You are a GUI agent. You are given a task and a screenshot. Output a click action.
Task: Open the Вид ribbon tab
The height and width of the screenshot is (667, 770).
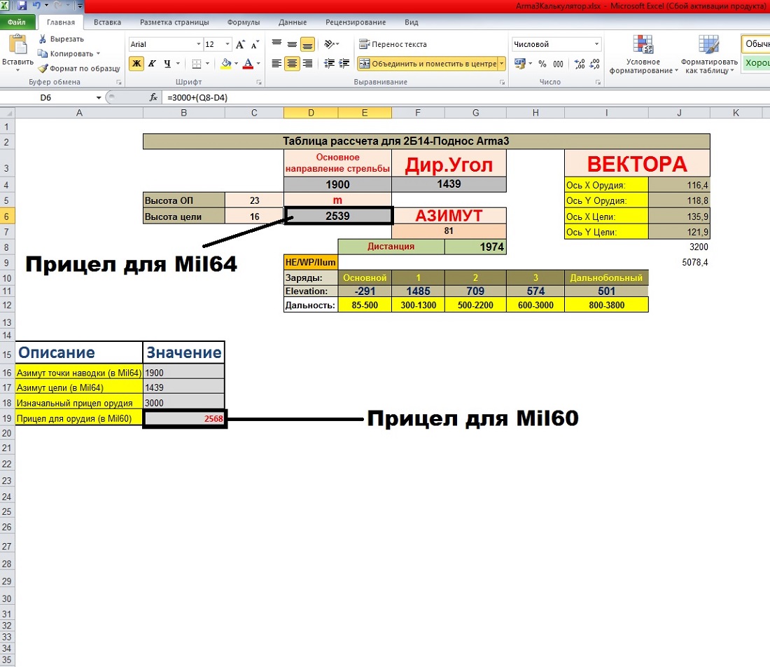(412, 22)
